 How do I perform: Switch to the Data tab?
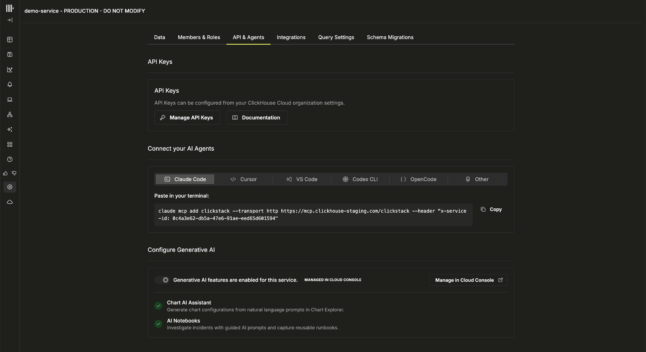(x=160, y=37)
